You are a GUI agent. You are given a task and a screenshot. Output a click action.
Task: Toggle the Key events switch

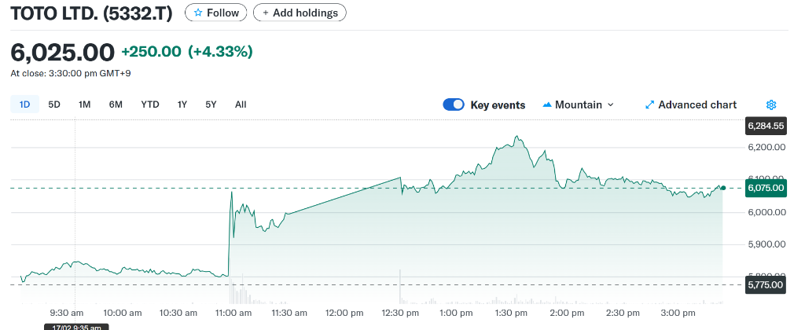tap(454, 104)
